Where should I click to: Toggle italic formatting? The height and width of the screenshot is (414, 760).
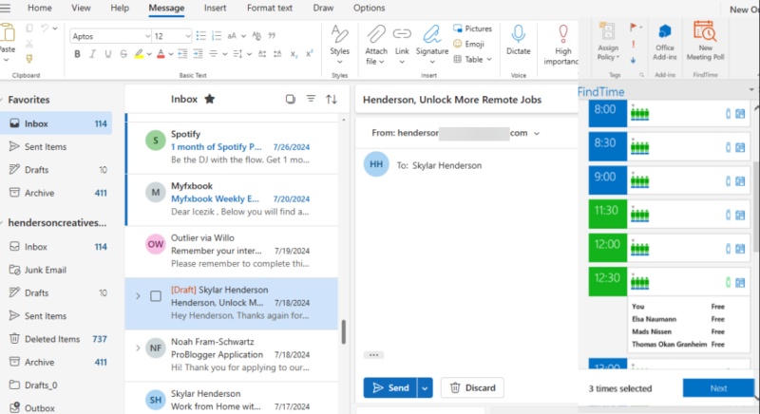click(92, 54)
